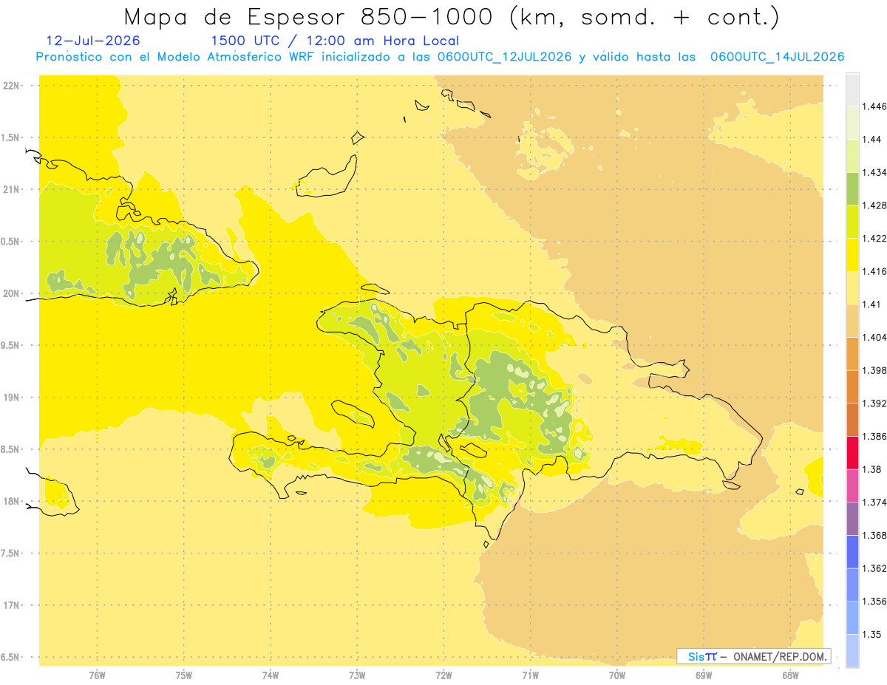Click the "21N" latitude label
This screenshot has width=887, height=685.
click(x=10, y=189)
